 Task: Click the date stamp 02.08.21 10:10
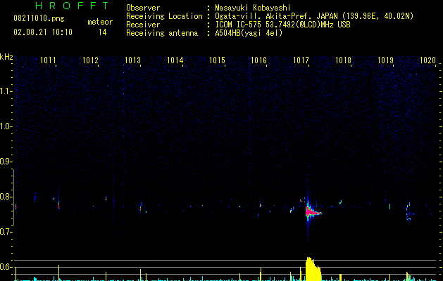point(43,32)
